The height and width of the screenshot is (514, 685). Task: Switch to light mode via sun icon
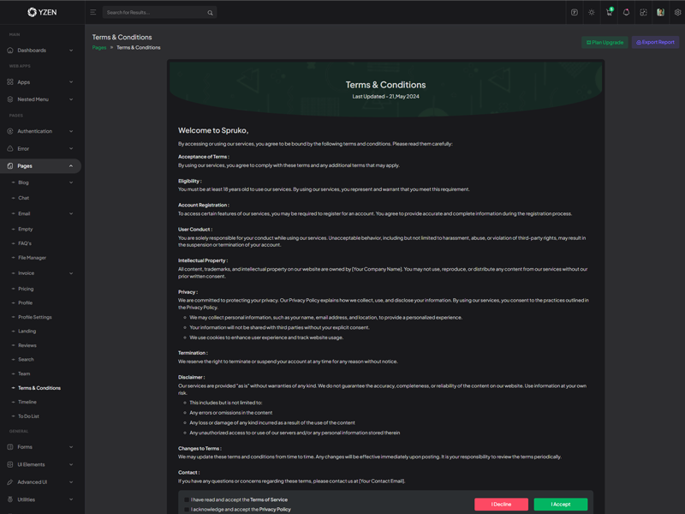(x=592, y=13)
